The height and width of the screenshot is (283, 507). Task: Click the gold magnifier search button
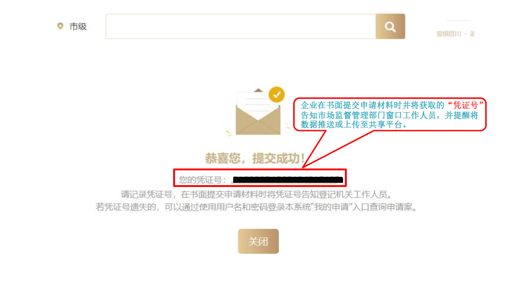click(390, 26)
